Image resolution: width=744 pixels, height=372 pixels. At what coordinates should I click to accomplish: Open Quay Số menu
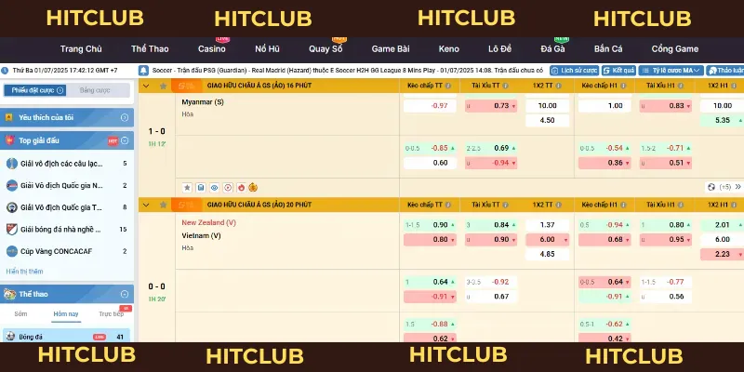325,49
